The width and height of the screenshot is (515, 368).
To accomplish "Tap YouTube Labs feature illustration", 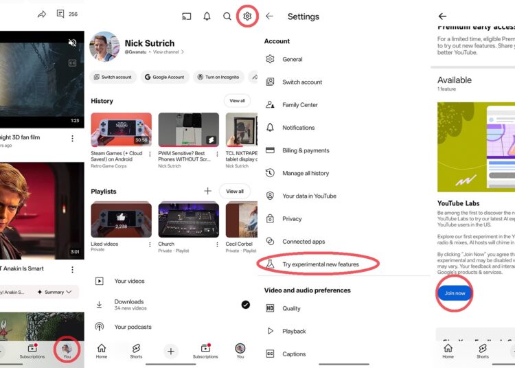I will 476,147.
